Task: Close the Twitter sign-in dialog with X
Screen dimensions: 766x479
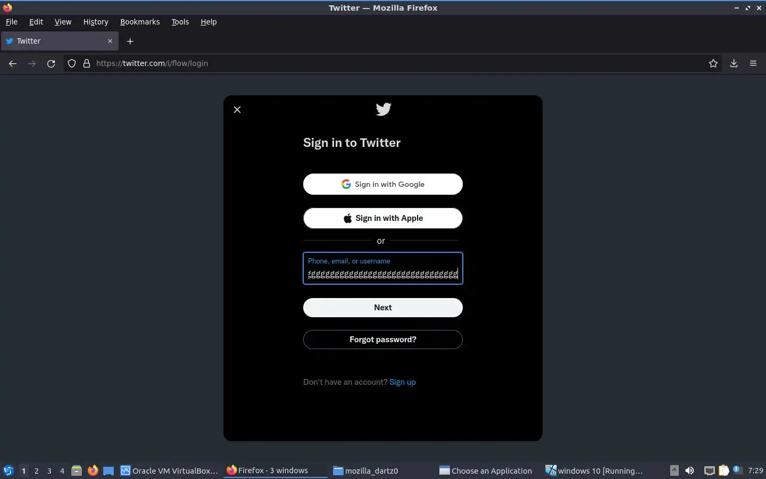Action: 237,110
